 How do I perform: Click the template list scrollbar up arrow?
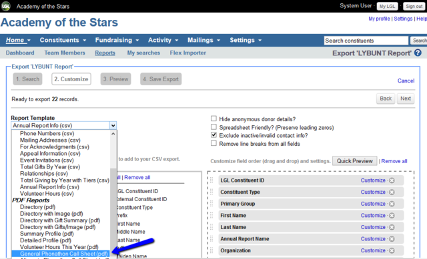[113, 134]
